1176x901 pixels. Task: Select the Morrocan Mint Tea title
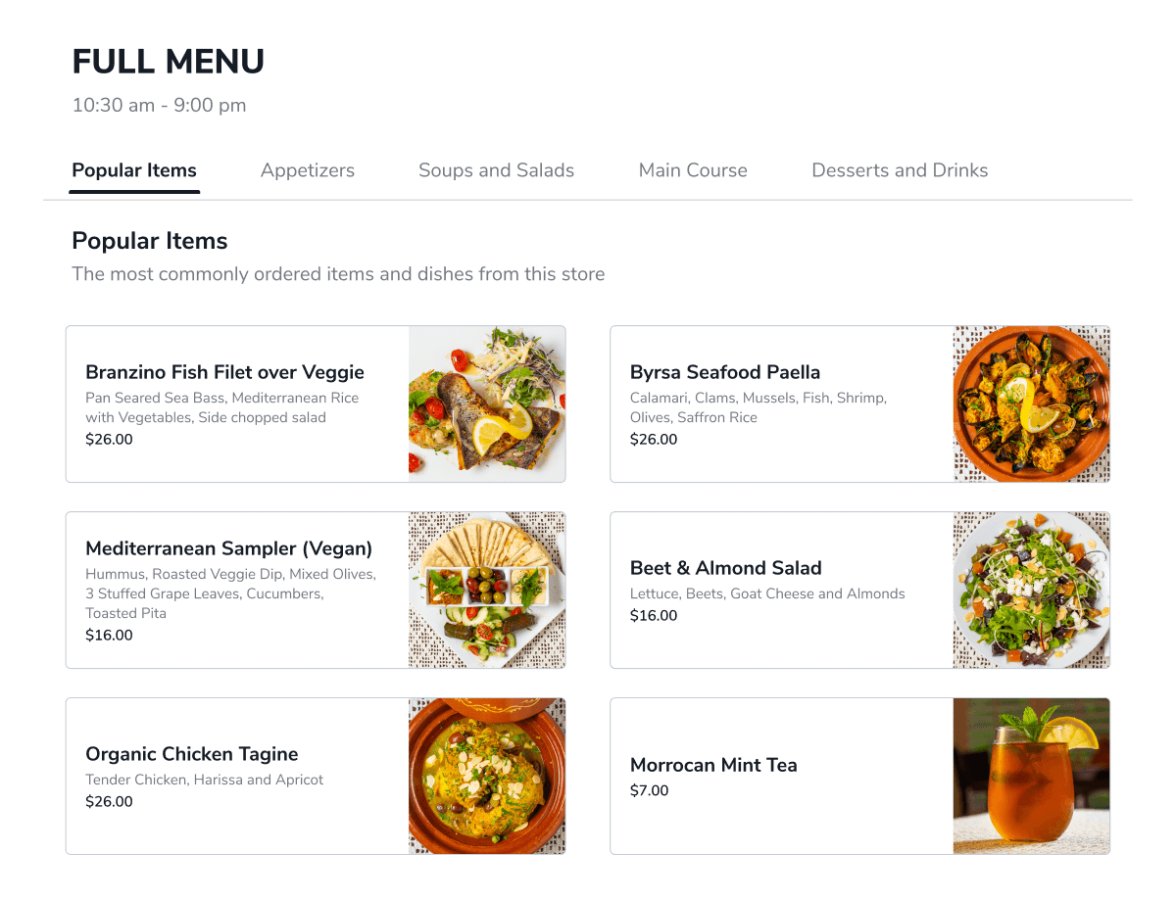click(713, 765)
